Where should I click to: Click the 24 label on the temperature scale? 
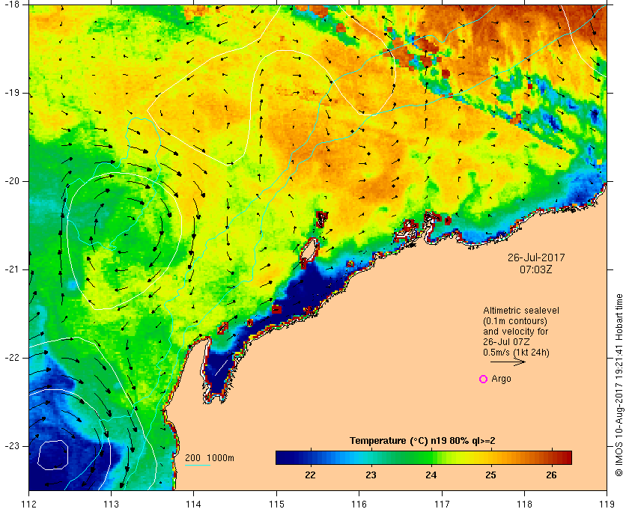point(431,475)
